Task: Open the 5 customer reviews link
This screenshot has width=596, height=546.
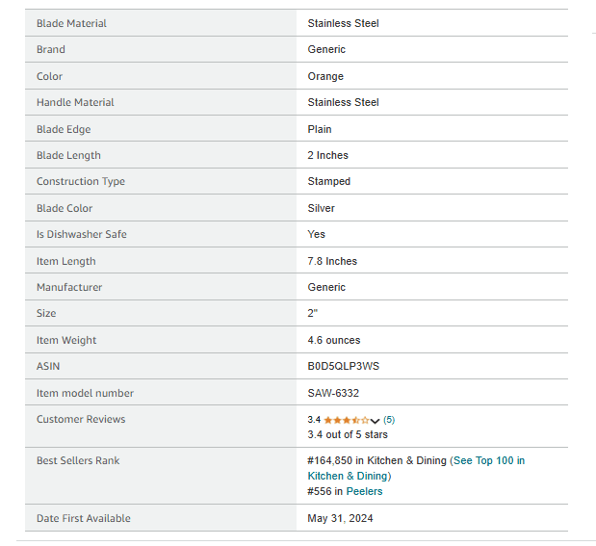Action: coord(389,420)
